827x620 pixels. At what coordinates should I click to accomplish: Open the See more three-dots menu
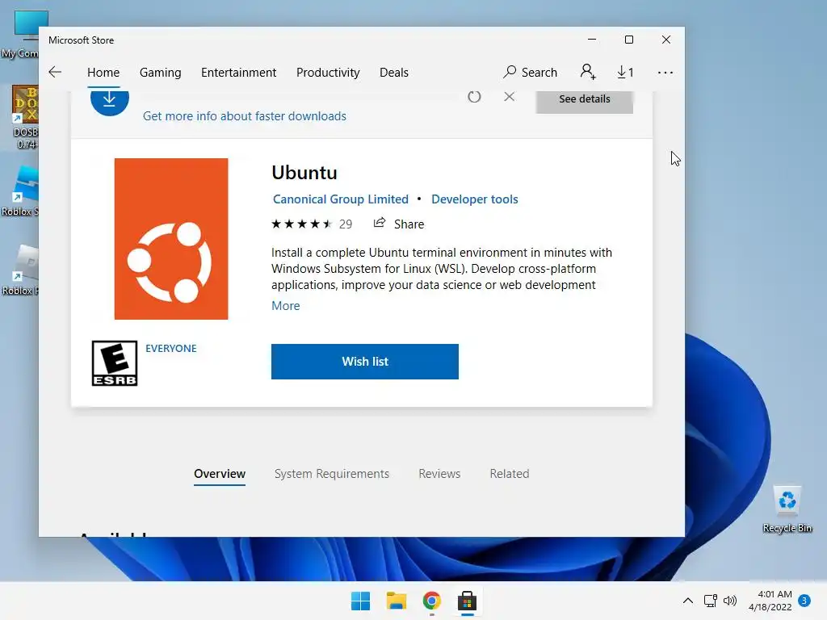pyautogui.click(x=665, y=73)
